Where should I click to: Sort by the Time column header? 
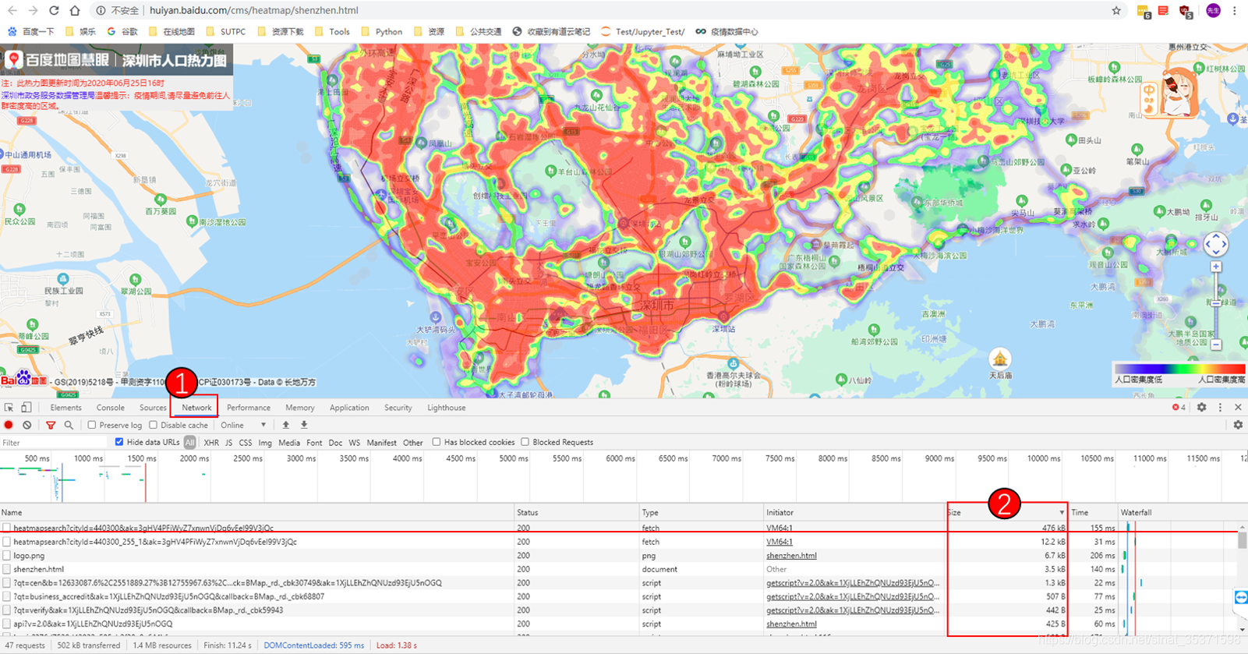tap(1092, 512)
